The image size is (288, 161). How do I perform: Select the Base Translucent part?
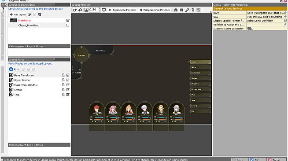(39, 75)
